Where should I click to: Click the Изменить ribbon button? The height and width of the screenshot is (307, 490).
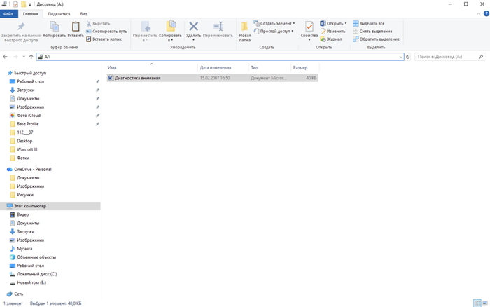[332, 32]
